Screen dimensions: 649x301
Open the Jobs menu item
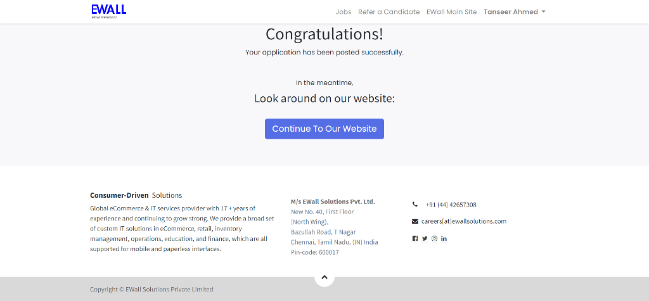click(343, 11)
